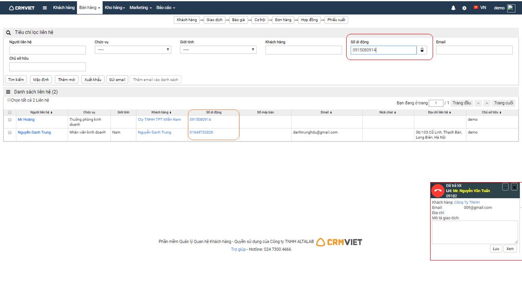Screen dimensions: 522x294
Task: Click the demo user avatar icon
Action: tap(511, 8)
